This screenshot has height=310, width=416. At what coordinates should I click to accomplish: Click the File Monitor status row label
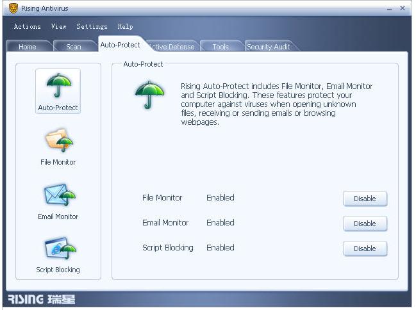coord(162,197)
